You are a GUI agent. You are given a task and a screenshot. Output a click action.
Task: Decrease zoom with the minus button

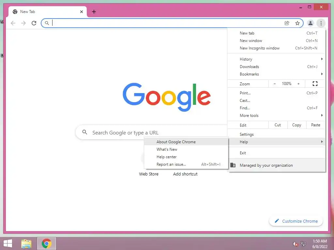pyautogui.click(x=275, y=84)
